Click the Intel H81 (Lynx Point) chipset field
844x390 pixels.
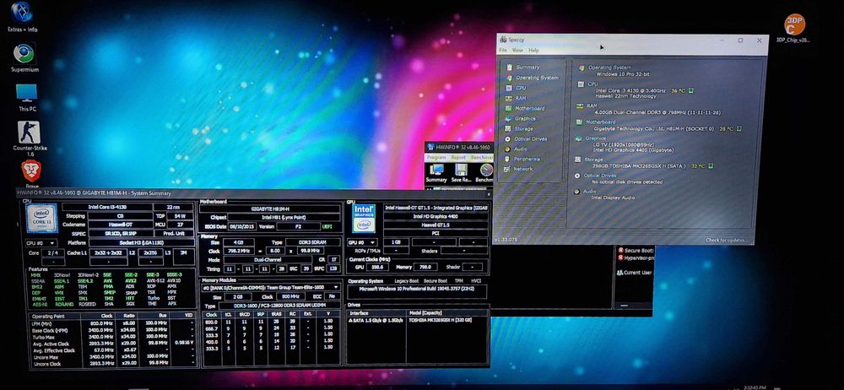tap(284, 217)
